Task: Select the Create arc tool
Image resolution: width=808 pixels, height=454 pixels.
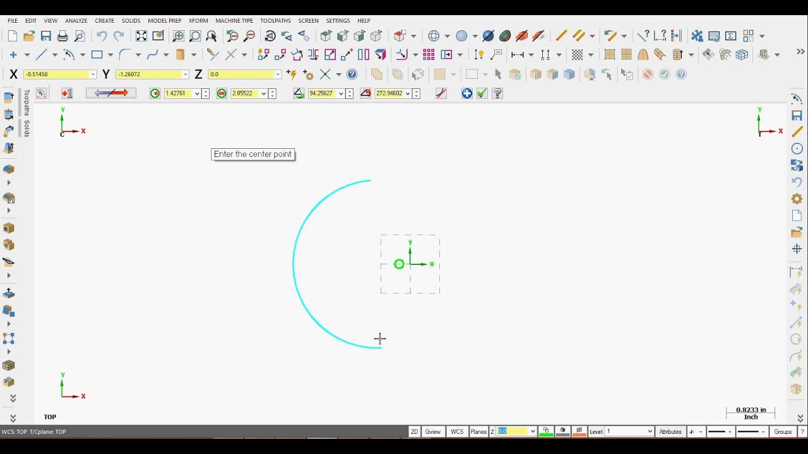Action: click(69, 55)
